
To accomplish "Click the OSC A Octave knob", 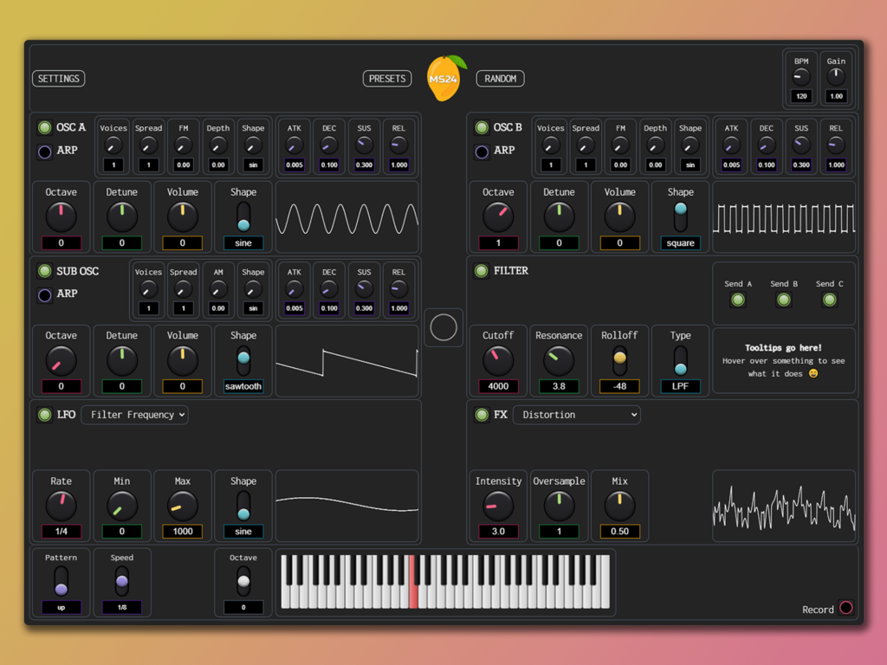I will (61, 216).
